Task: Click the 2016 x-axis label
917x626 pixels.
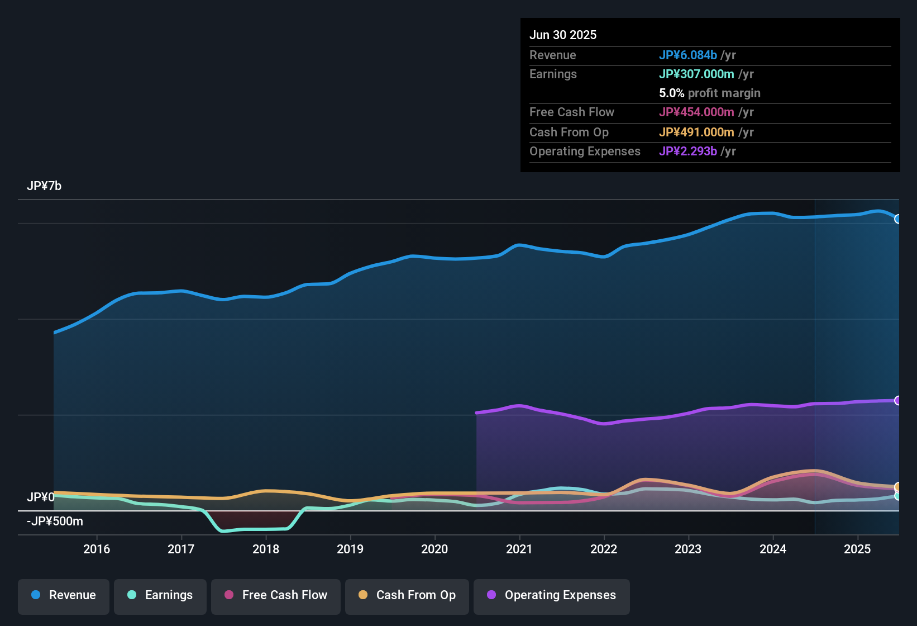Action: click(x=97, y=549)
